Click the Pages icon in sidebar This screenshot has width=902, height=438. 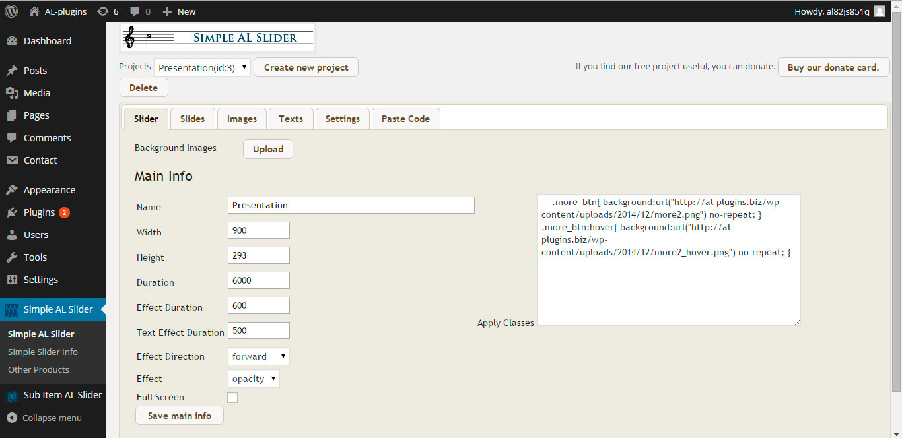coord(12,115)
